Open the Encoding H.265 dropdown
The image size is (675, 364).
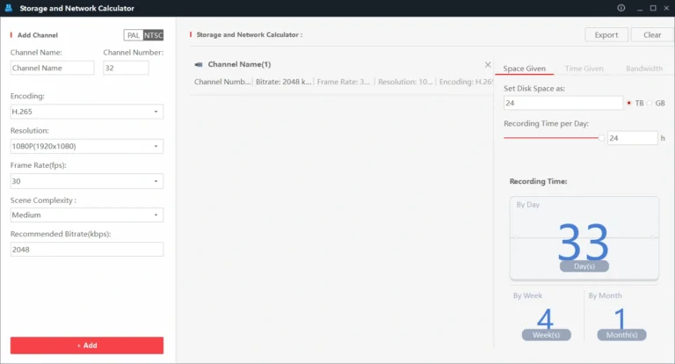(86, 112)
